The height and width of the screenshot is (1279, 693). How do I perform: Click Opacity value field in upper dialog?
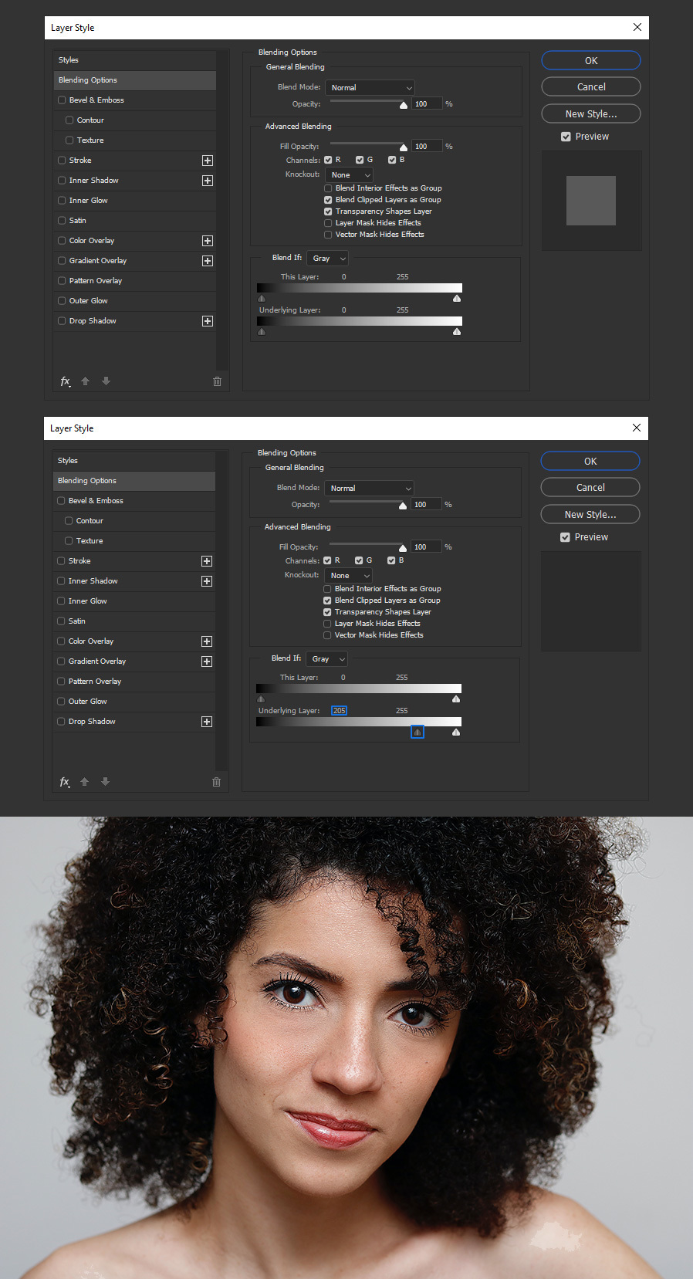tap(427, 103)
